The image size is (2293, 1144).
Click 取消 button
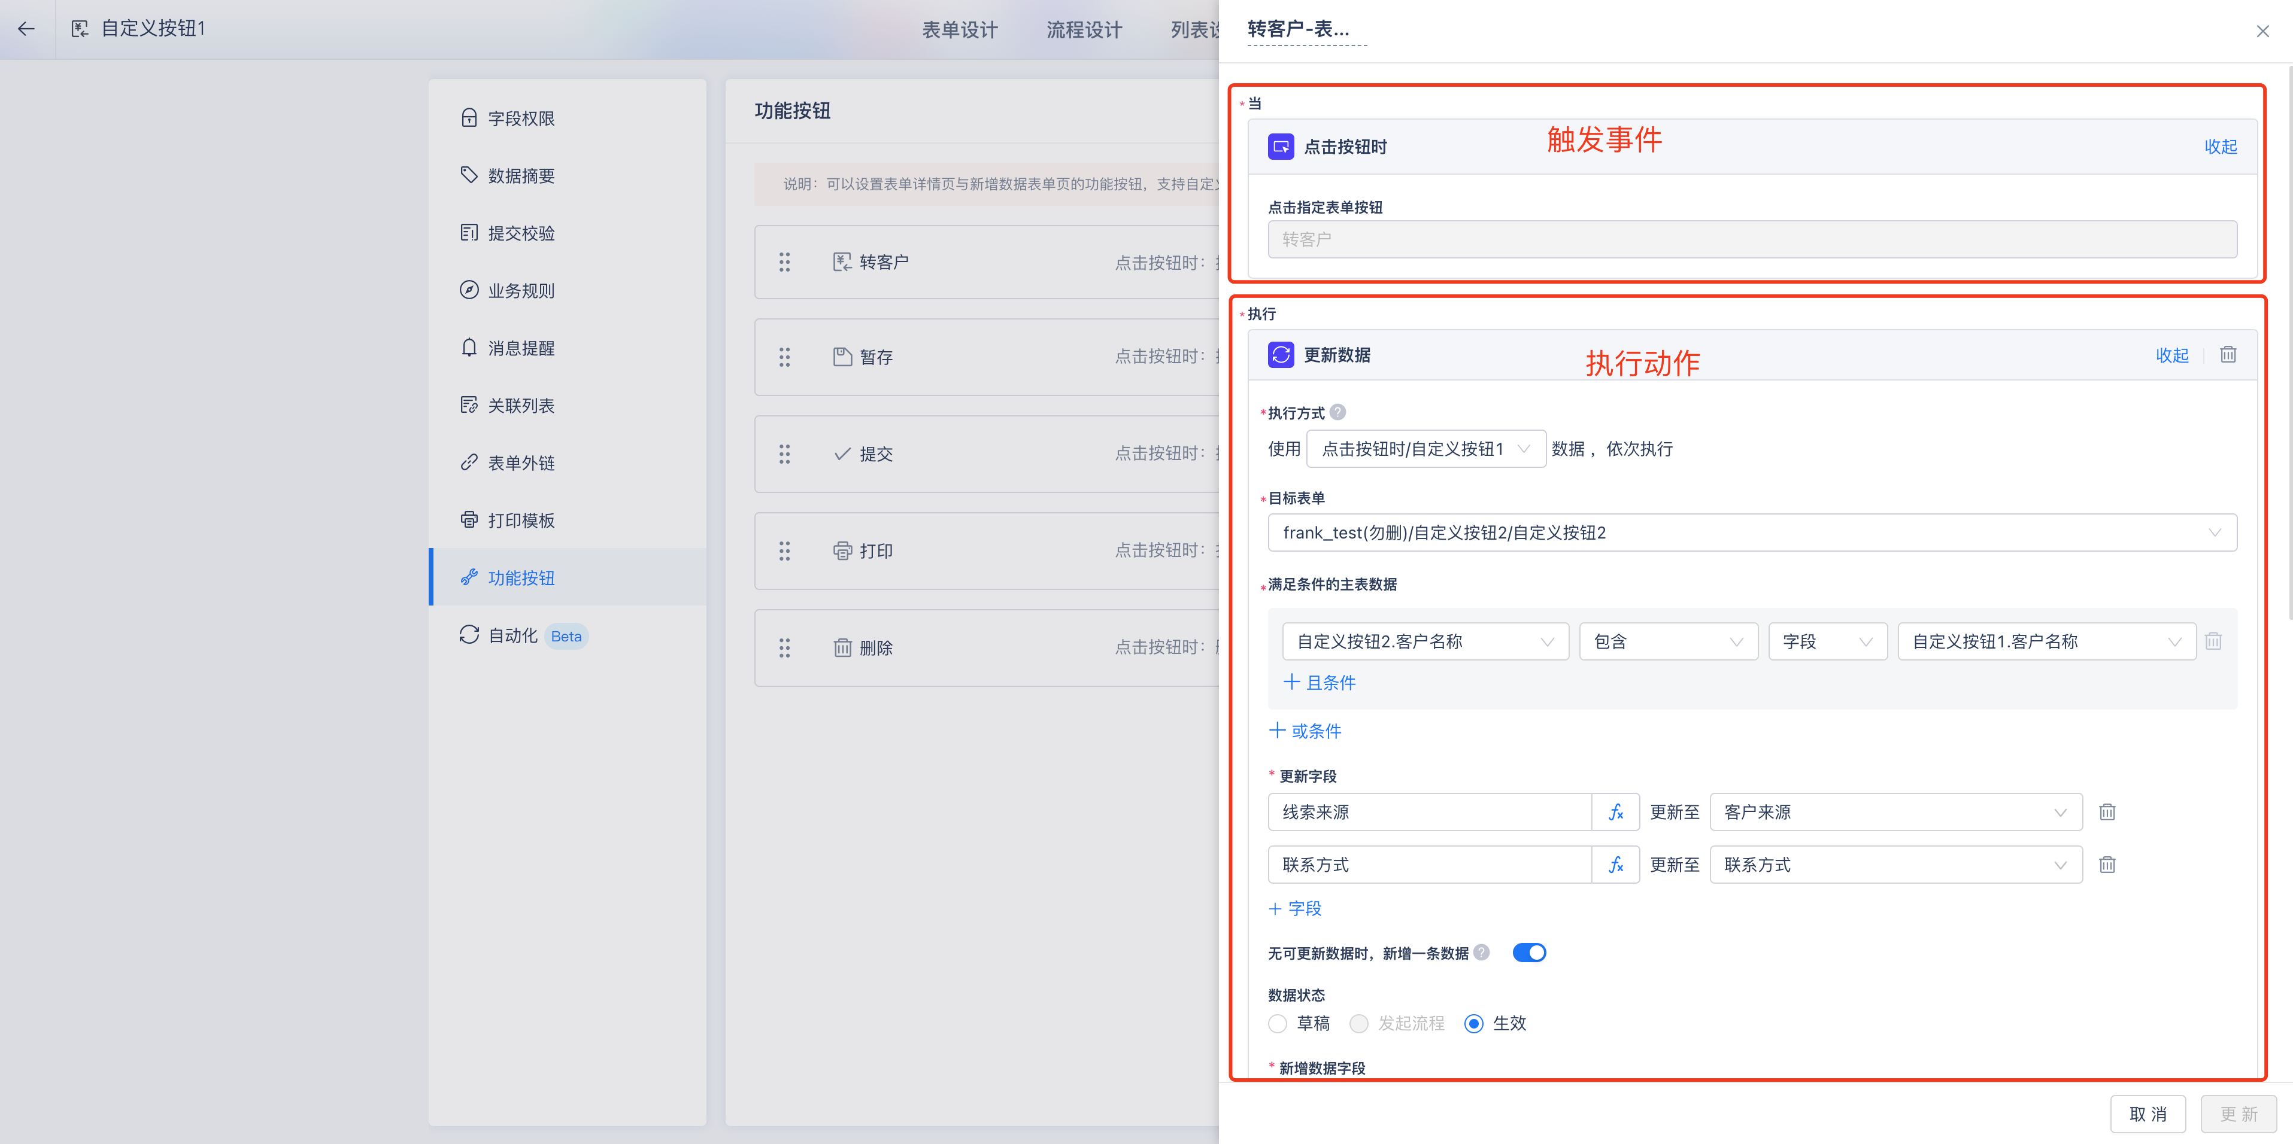[2147, 1113]
